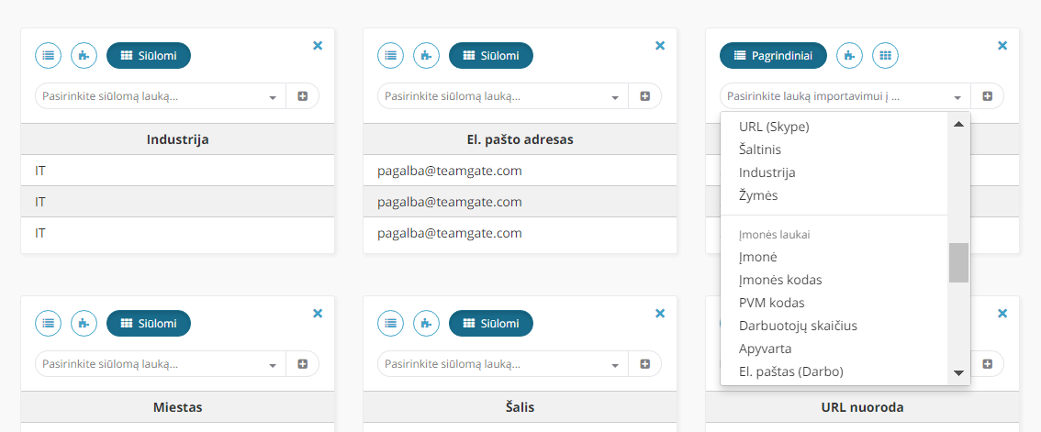Open suggested field dropdown in Miestas card
Viewport: 1041px width, 432px height.
tap(161, 364)
